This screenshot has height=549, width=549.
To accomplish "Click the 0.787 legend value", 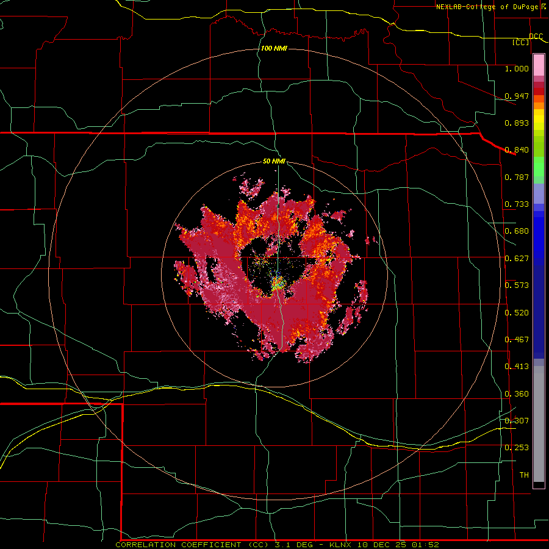I will (517, 177).
